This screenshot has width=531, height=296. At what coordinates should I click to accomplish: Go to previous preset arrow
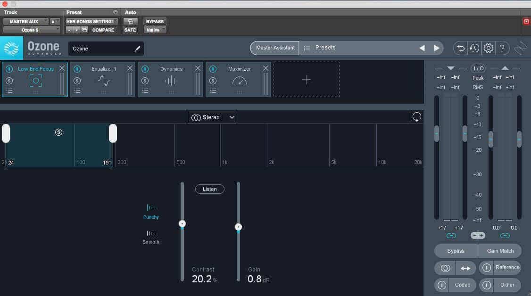(x=422, y=48)
